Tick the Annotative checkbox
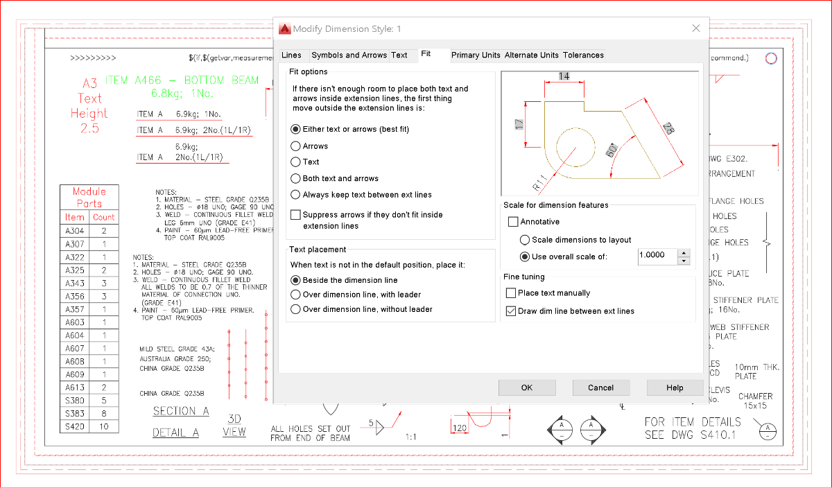 click(x=513, y=222)
